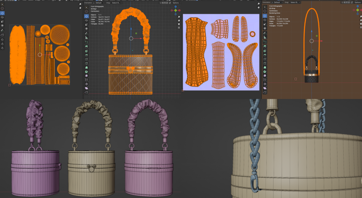Viewport: 362px width, 198px height.
Task: Click the zoom magnifier in Bag1 viewport
Action: [179, 17]
